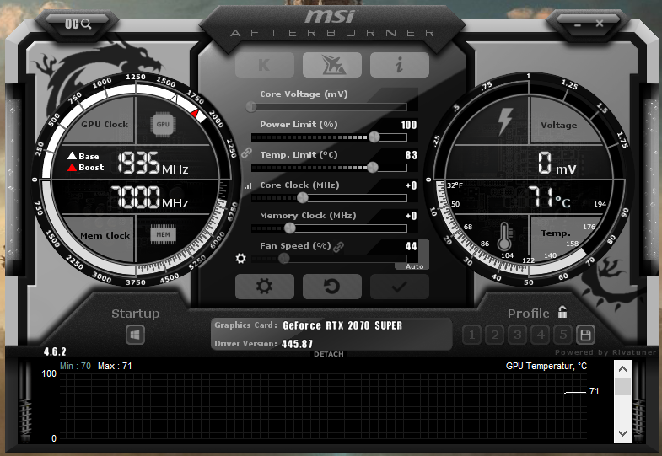
Task: Open the curve editor icon beside Core Clock
Action: pyautogui.click(x=248, y=185)
